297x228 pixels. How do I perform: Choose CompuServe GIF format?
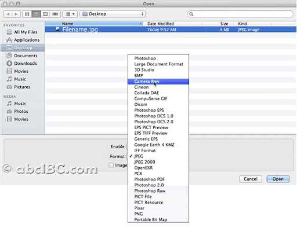coord(158,99)
